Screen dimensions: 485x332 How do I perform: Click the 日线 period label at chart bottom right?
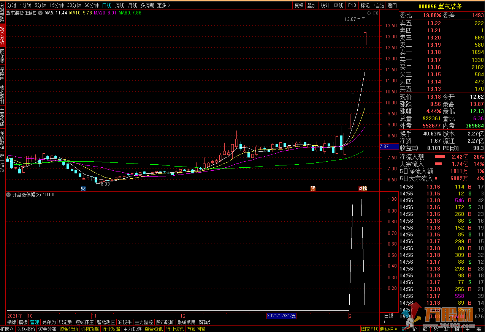click(389, 316)
